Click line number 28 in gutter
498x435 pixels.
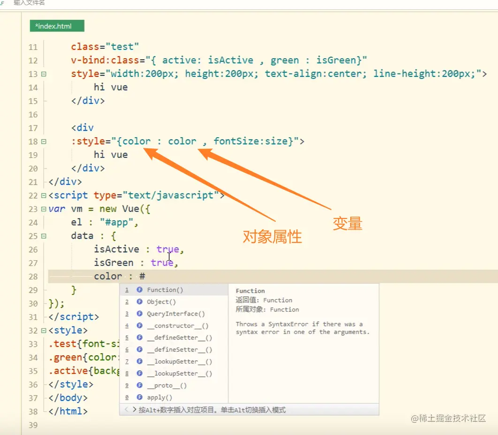33,277
